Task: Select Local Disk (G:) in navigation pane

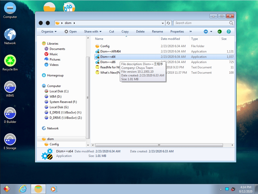Action: (59, 107)
